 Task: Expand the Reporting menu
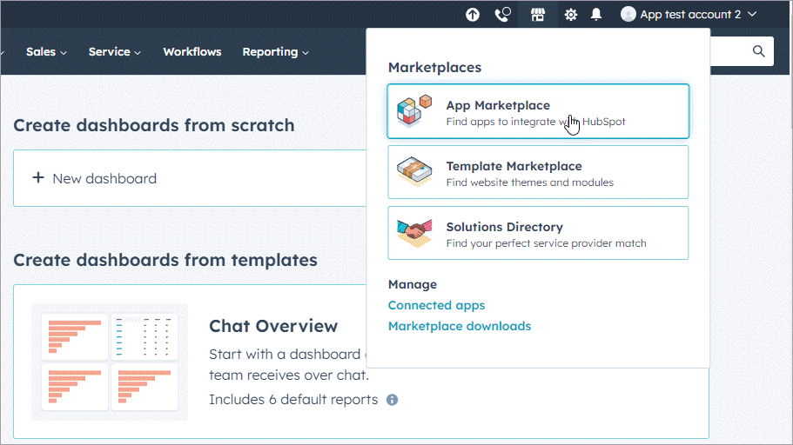pyautogui.click(x=275, y=51)
